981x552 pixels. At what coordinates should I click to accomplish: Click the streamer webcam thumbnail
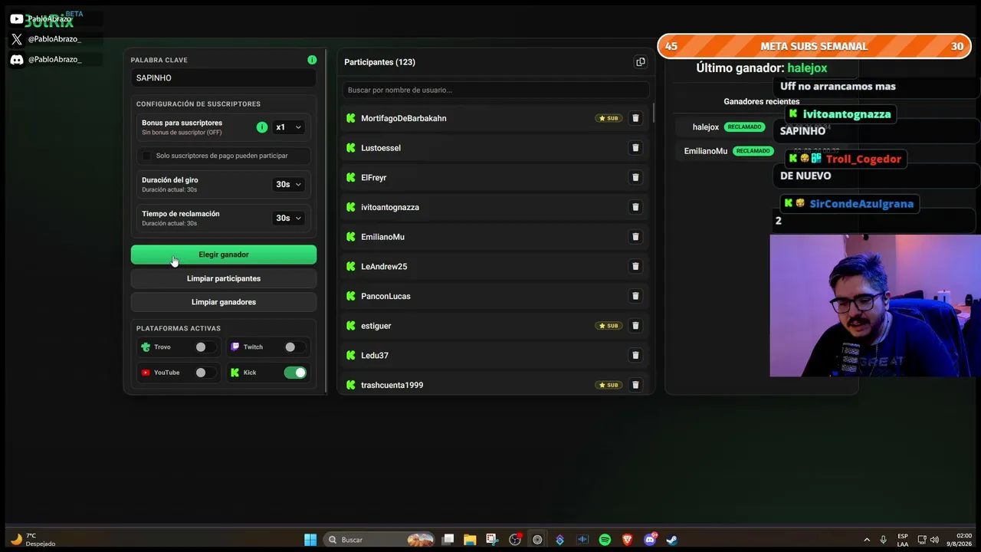(875, 306)
